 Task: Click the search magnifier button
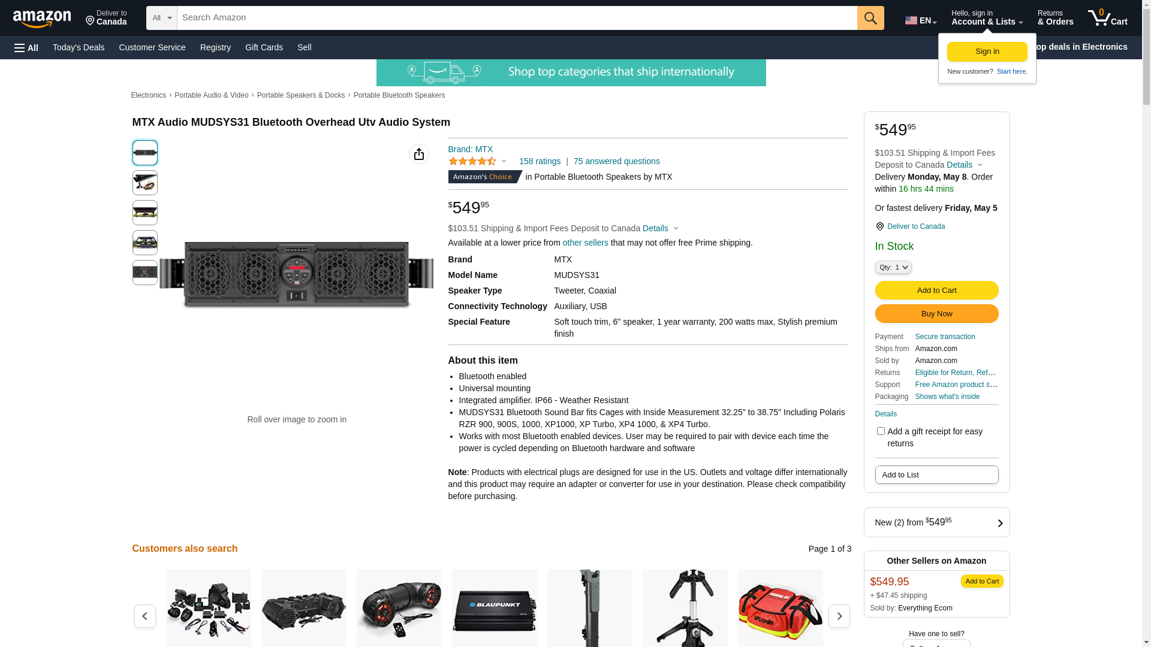pyautogui.click(x=870, y=18)
